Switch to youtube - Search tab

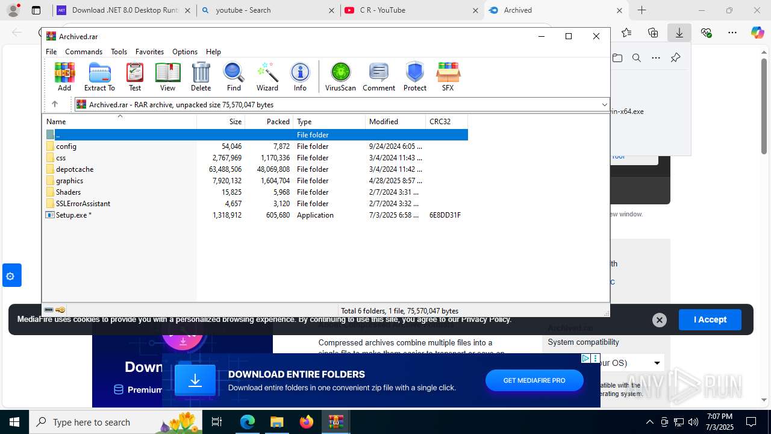tap(268, 10)
